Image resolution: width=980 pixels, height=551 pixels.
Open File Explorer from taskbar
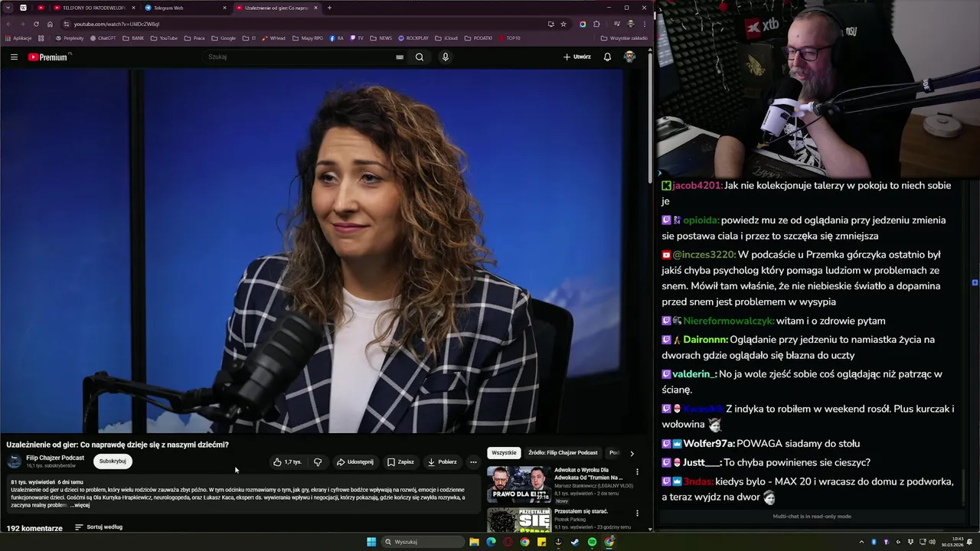click(x=474, y=542)
